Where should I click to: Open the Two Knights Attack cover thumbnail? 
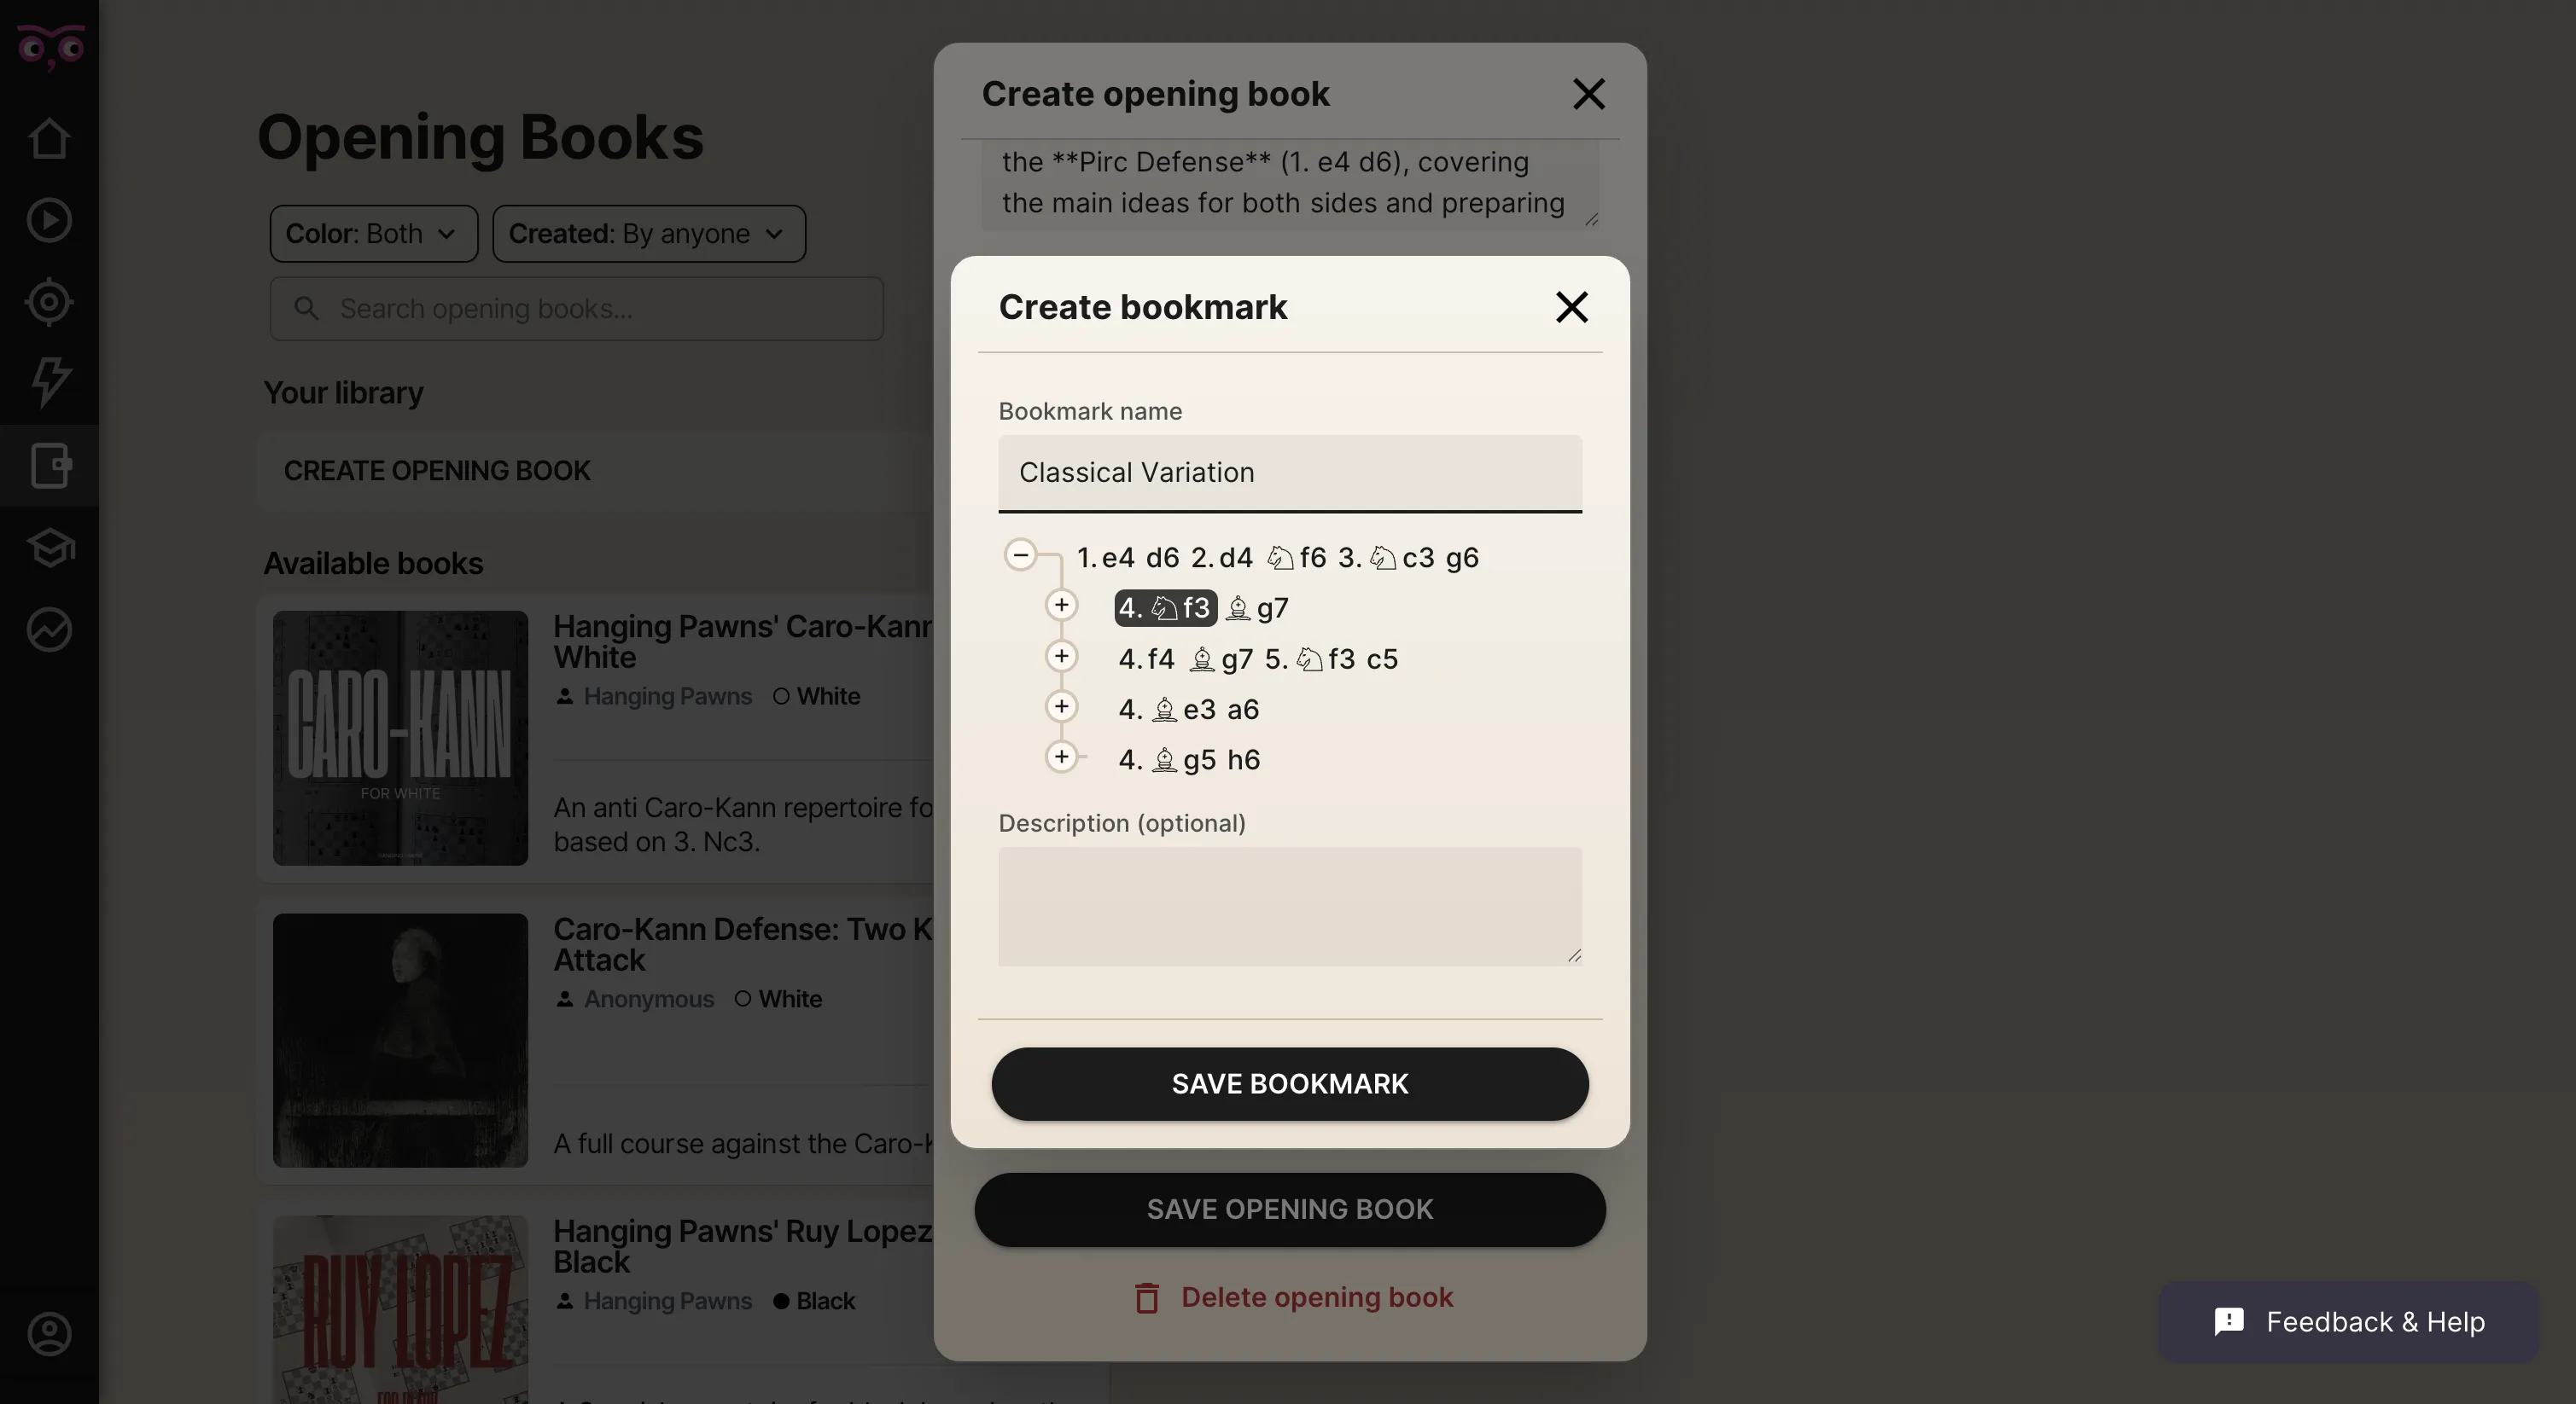point(400,1041)
